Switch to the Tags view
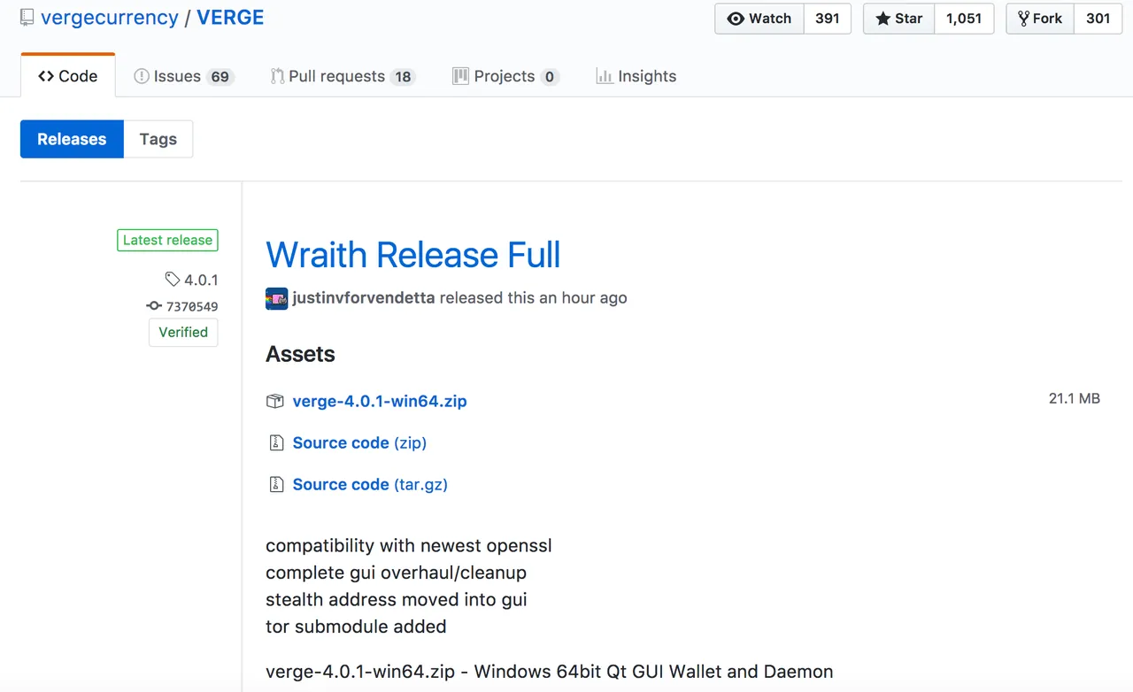The image size is (1133, 692). pyautogui.click(x=158, y=139)
